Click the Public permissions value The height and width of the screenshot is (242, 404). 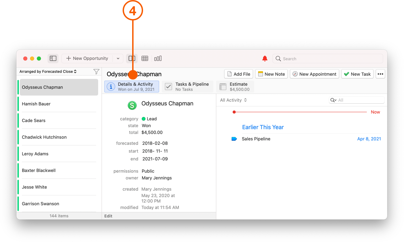tap(148, 171)
